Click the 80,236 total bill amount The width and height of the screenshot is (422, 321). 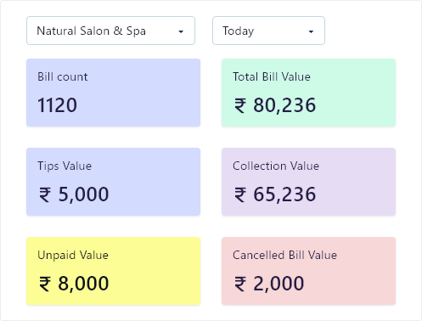(284, 105)
